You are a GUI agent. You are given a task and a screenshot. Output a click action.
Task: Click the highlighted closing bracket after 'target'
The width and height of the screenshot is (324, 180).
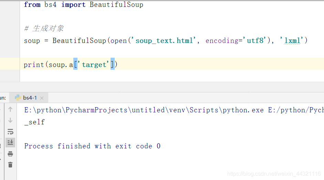click(x=112, y=64)
